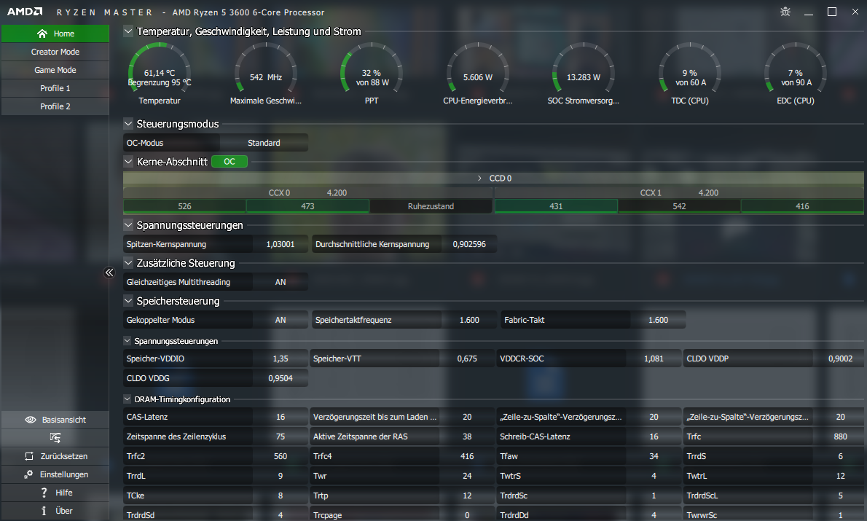Click the AMD logo in title bar
Viewport: 867px width, 521px height.
(25, 12)
